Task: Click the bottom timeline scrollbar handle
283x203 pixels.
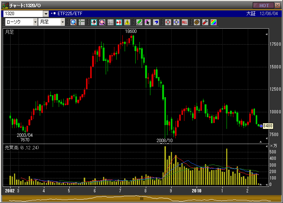Action: pos(142,198)
